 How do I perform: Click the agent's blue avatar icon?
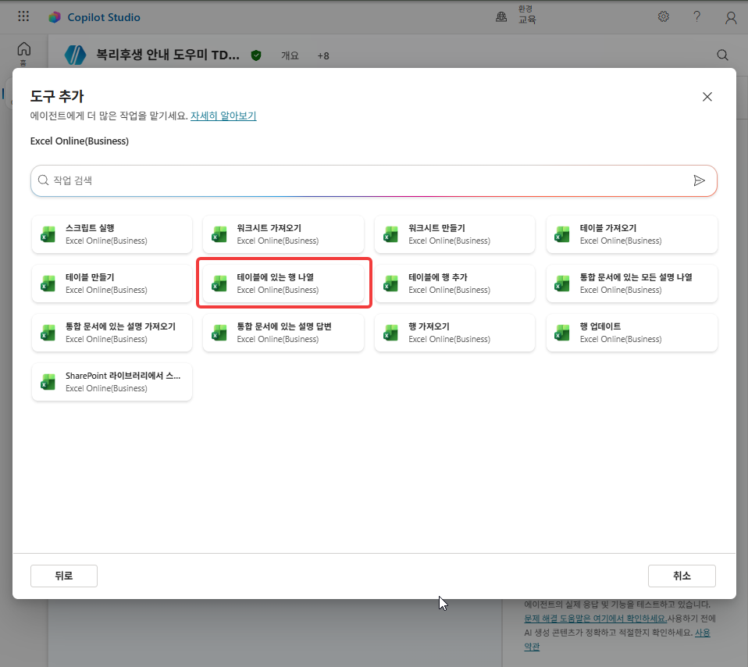click(x=76, y=55)
